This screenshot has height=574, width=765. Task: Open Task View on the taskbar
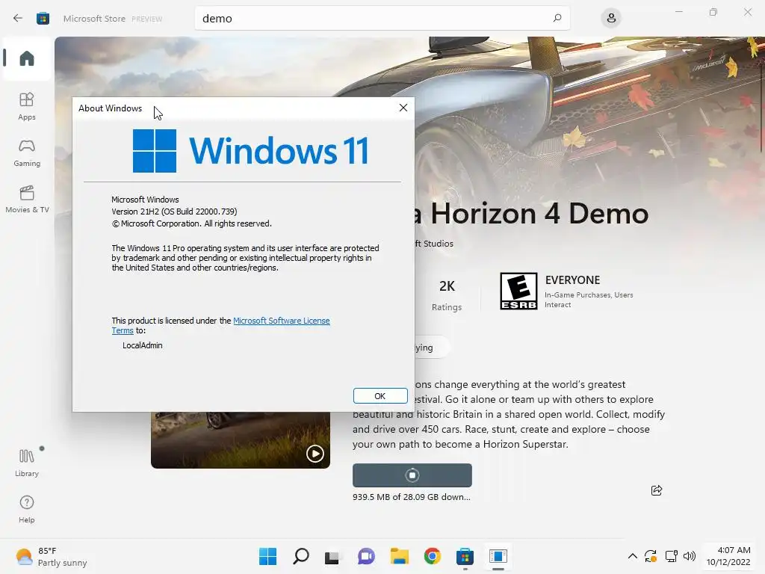pyautogui.click(x=332, y=556)
